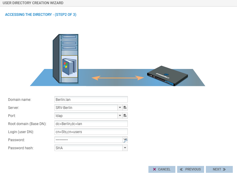Click the Password hash box showing SHA
This screenshot has height=177, width=237.
(x=88, y=148)
